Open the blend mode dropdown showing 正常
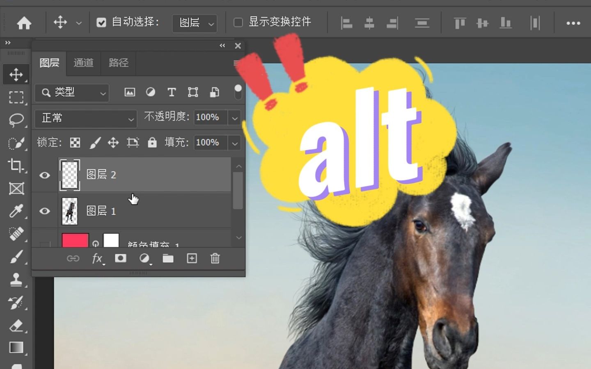591x369 pixels. [x=85, y=118]
